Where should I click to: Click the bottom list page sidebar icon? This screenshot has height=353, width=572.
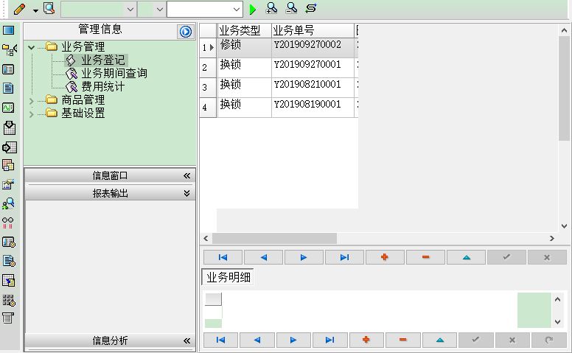click(8, 318)
